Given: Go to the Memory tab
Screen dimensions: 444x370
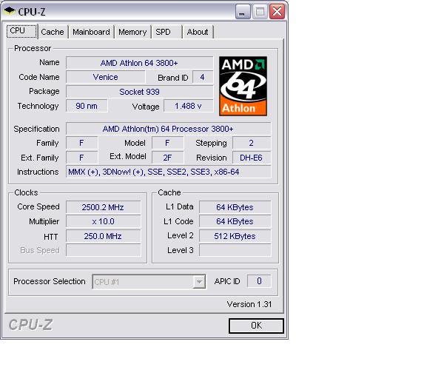Looking at the screenshot, I should point(132,32).
